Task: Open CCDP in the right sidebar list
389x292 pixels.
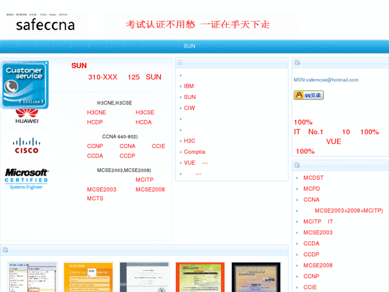Action: click(311, 254)
